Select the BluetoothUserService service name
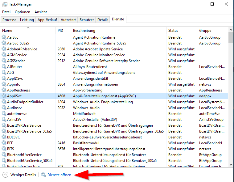 pyautogui.click(x=24, y=154)
